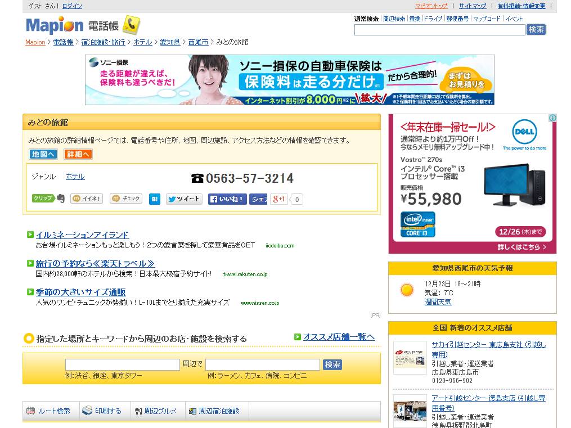
Task: Open the ログイン link
Action: click(72, 6)
